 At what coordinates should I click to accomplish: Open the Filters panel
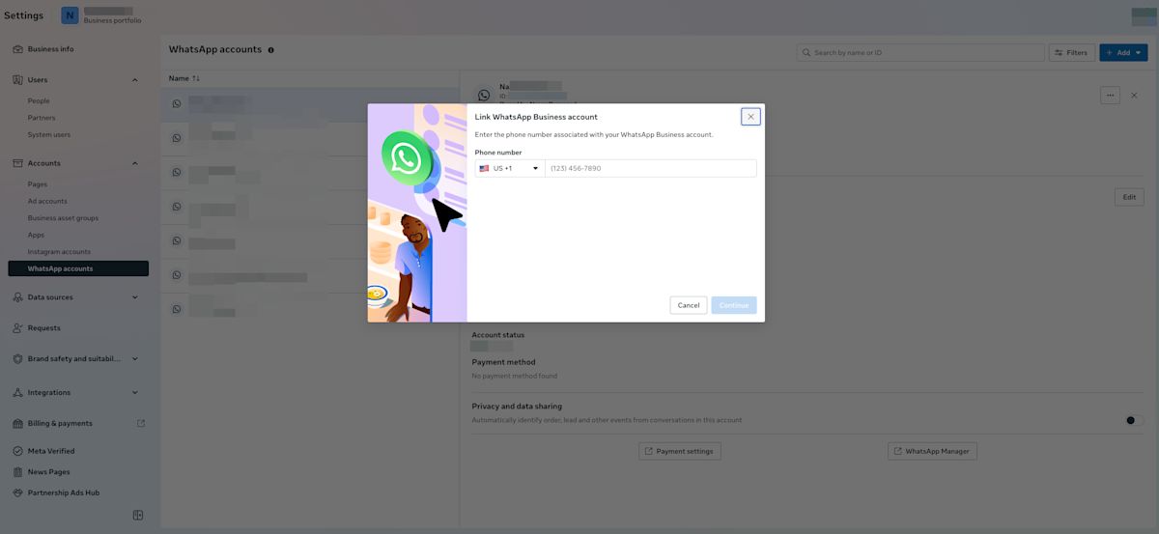point(1071,53)
